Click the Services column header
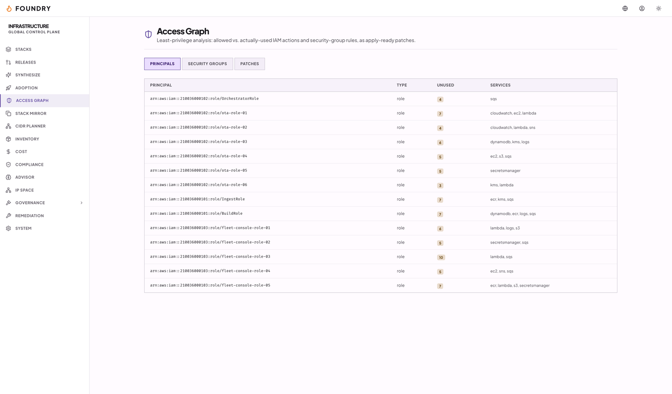Viewport: 672px width, 394px height. coord(500,85)
